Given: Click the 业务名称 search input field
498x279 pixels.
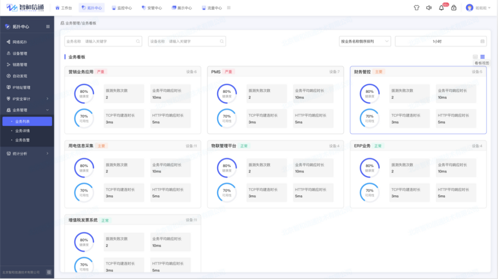Looking at the screenshot, I should (x=103, y=41).
